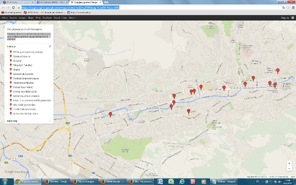296x185 pixels.
Task: Click Search in the Google bar
Action: [13, 18]
